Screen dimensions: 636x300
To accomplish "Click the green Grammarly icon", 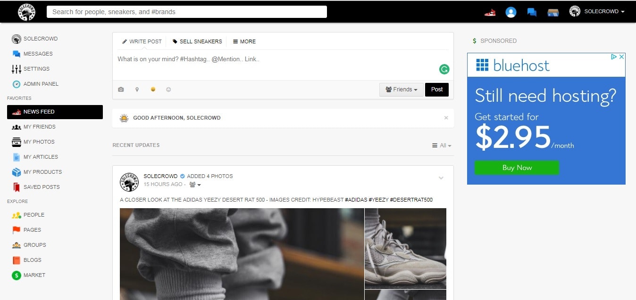I will pyautogui.click(x=444, y=69).
